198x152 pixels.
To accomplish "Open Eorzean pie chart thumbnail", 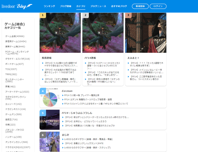I will [49, 98].
